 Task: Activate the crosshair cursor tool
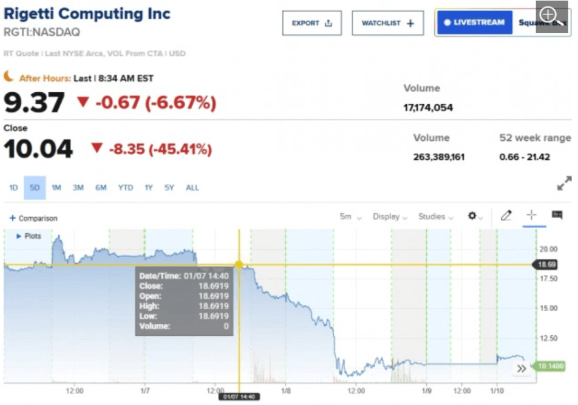(532, 216)
